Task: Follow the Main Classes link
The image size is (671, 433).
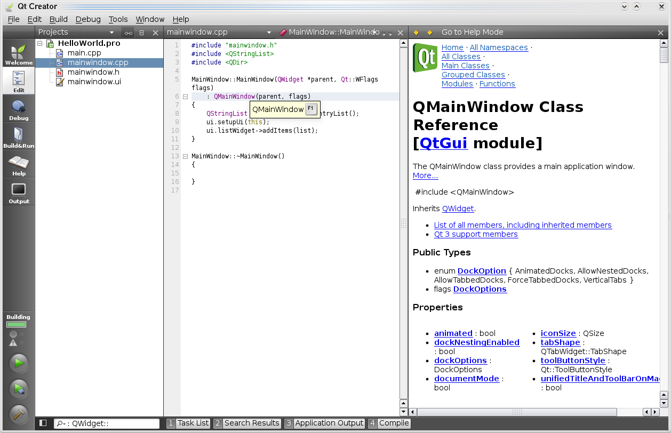Action: (465, 66)
